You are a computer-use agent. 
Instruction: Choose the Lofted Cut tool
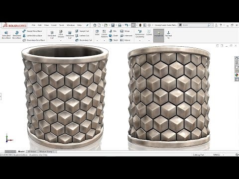click(82, 36)
